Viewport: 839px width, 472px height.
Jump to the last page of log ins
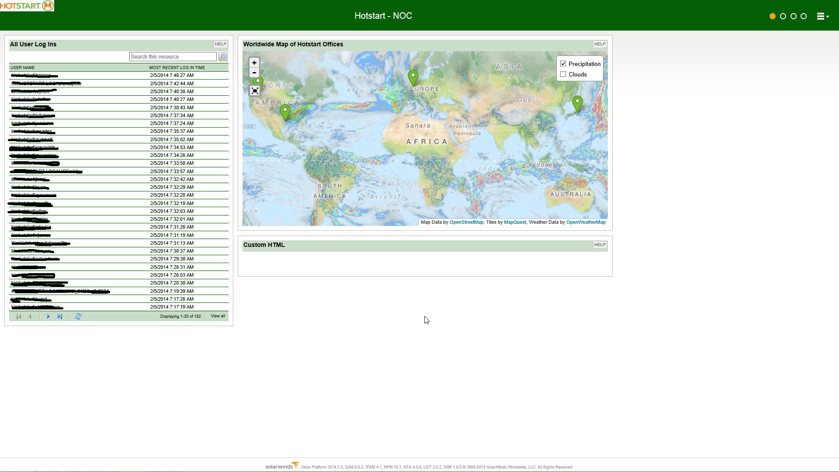60,316
